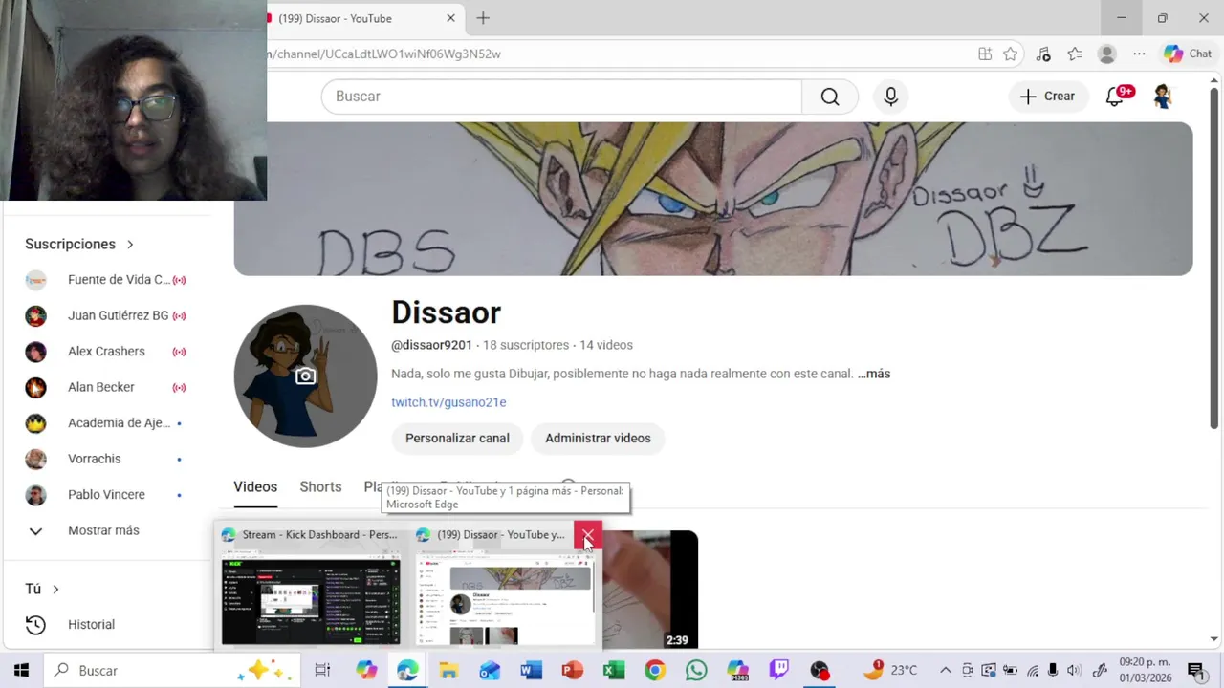Open Windows Start menu
The height and width of the screenshot is (688, 1224).
coord(21,671)
